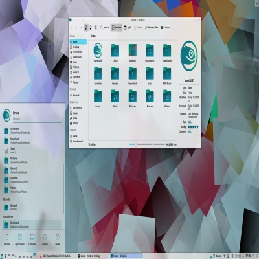This screenshot has width=259, height=259.
Task: Open the Music folder icon
Action: pyautogui.click(x=115, y=98)
